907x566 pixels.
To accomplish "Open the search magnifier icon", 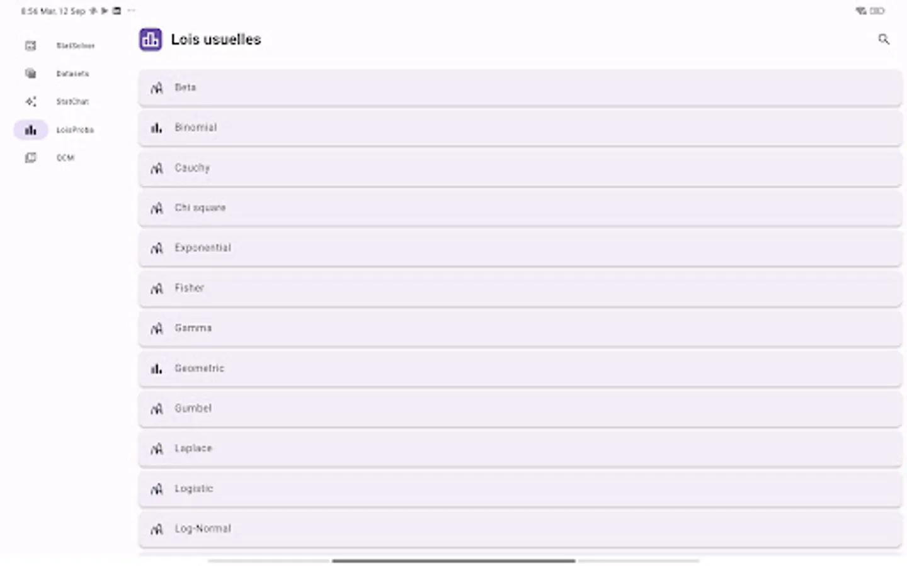I will (884, 40).
